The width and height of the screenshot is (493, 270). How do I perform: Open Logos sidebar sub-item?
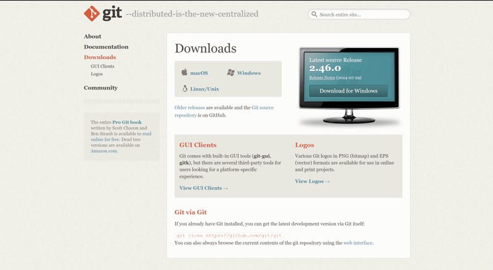pyautogui.click(x=97, y=74)
